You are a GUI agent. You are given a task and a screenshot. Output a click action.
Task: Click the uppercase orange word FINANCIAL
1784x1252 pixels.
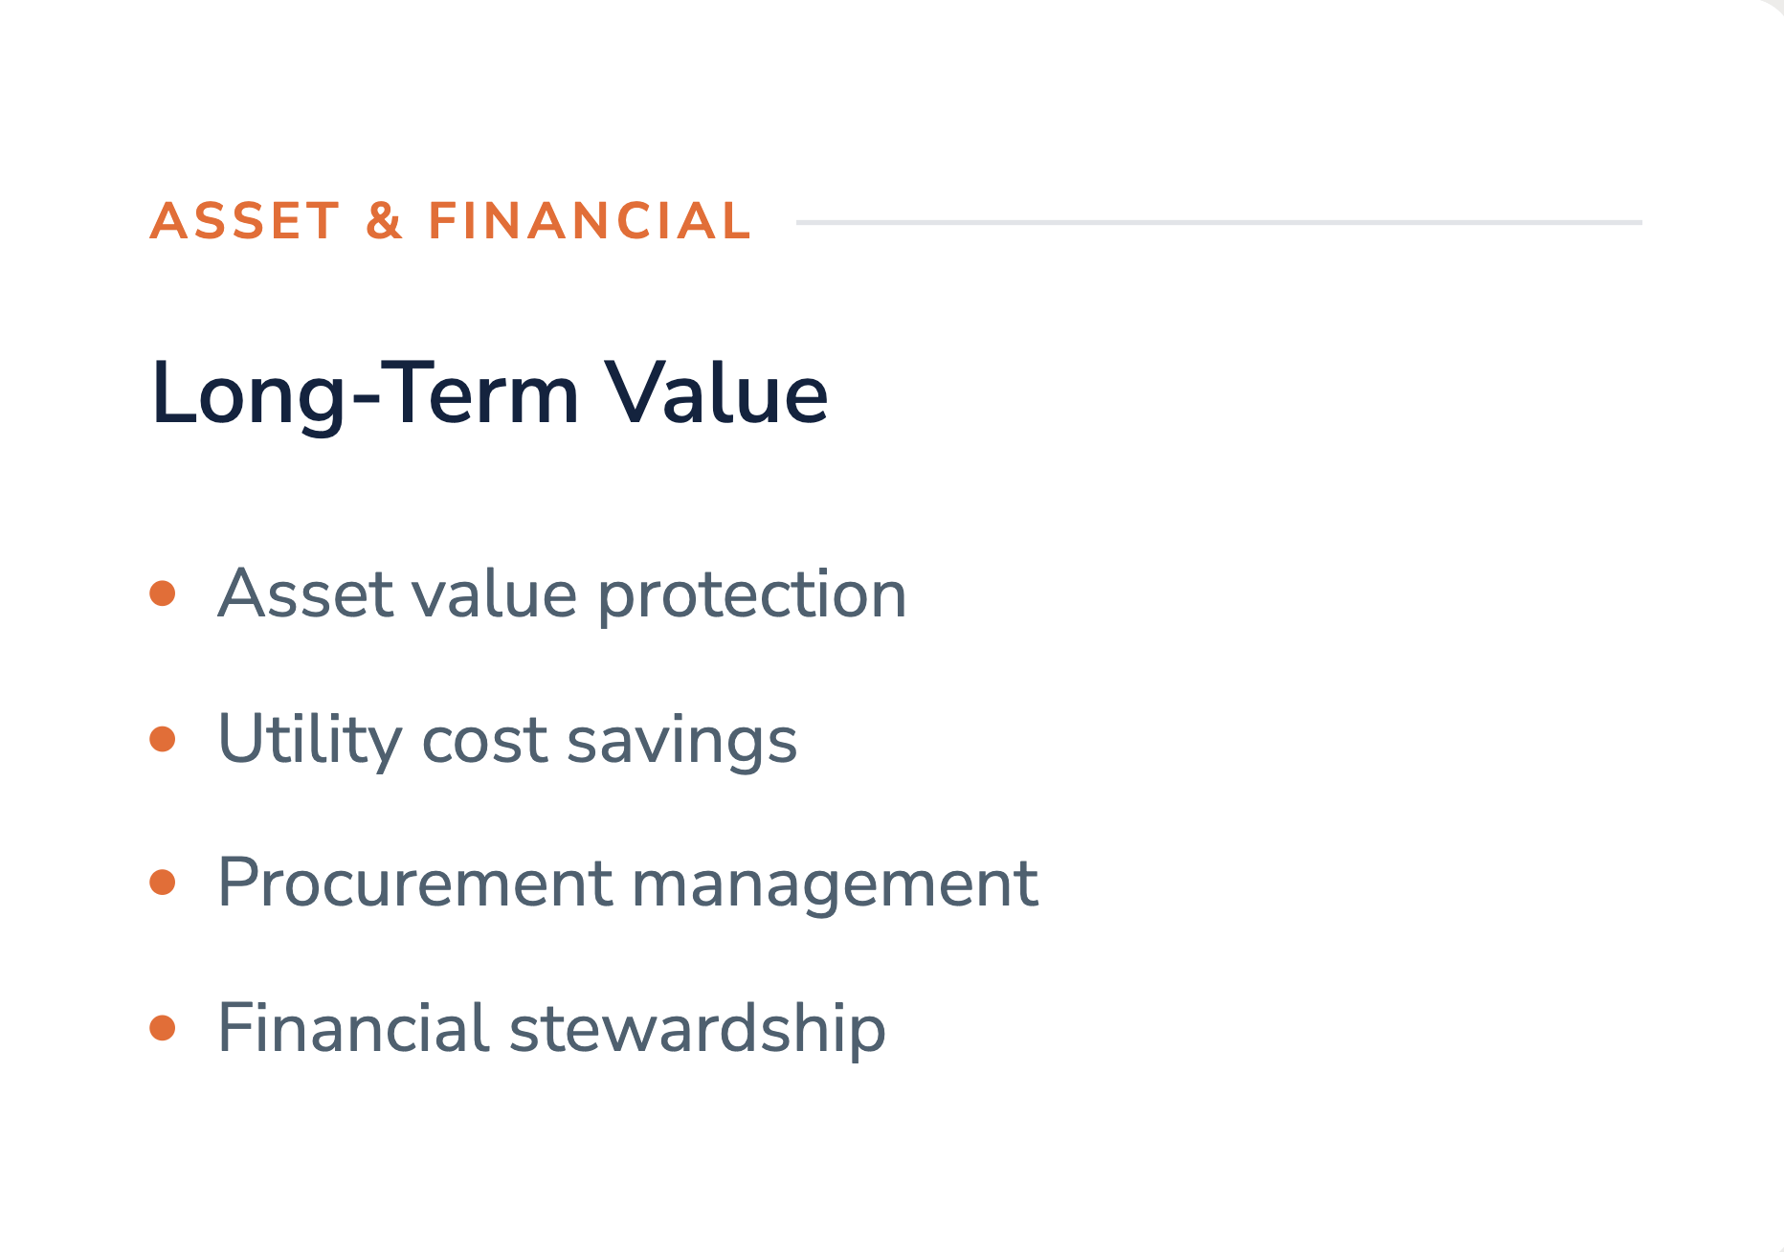click(x=590, y=221)
